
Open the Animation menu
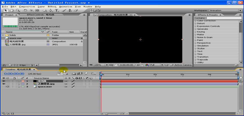pos(66,6)
